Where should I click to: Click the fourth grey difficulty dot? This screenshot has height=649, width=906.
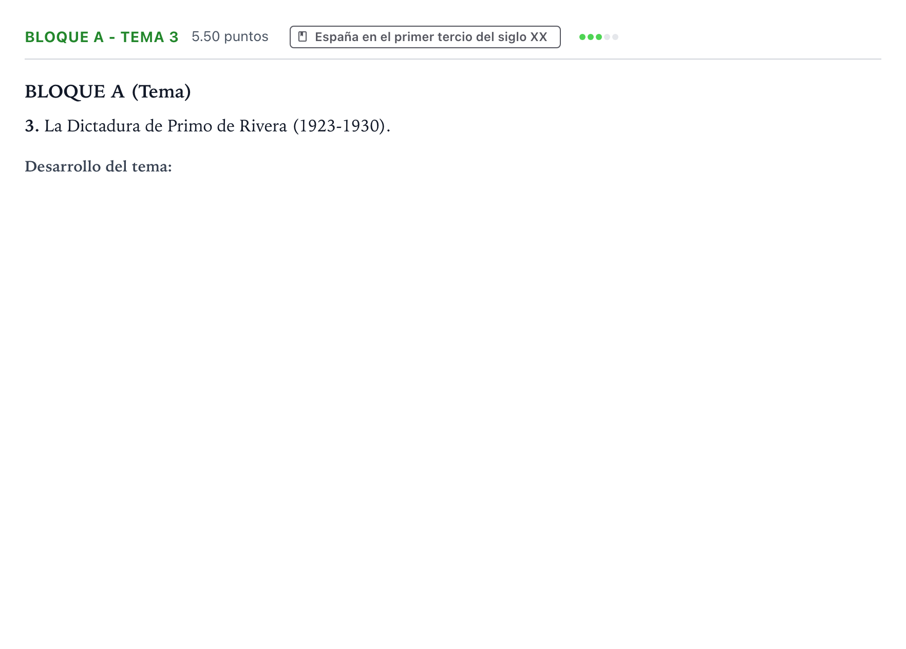pyautogui.click(x=607, y=37)
